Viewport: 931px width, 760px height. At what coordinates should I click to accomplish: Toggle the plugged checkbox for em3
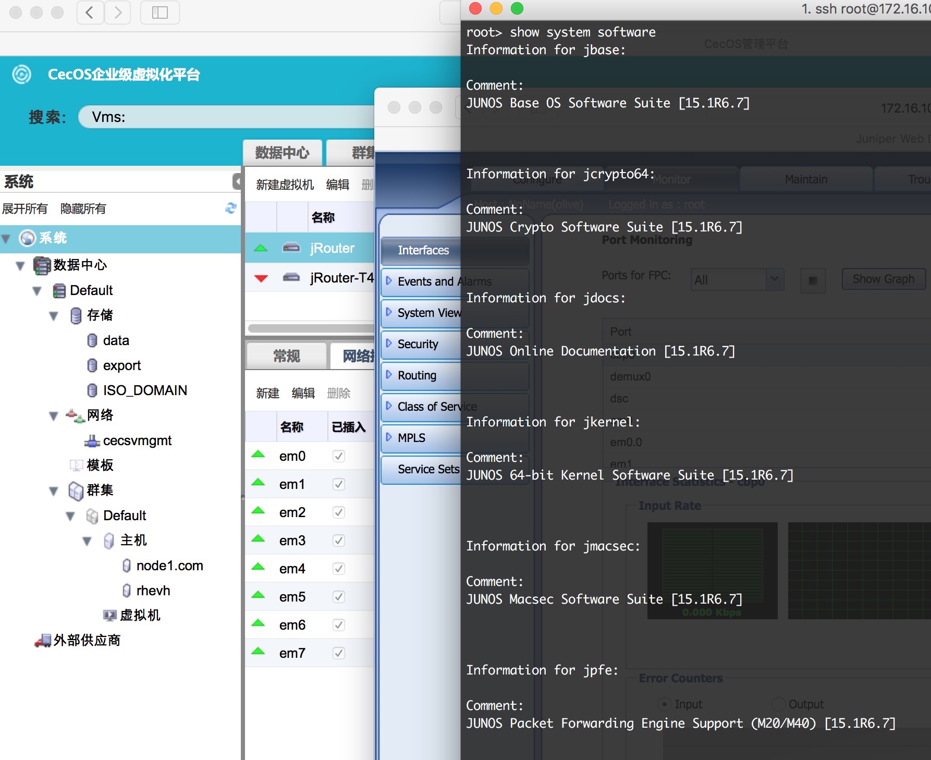click(339, 541)
